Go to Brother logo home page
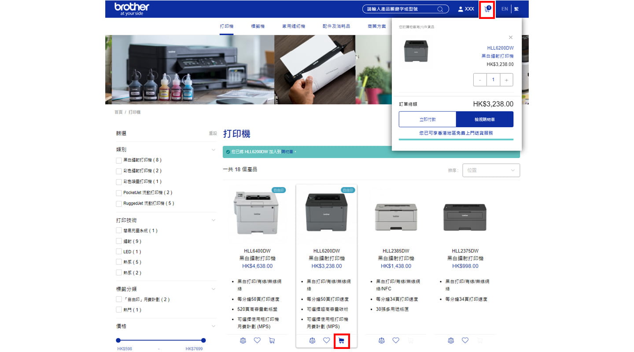This screenshot has height=352, width=634. point(132,9)
